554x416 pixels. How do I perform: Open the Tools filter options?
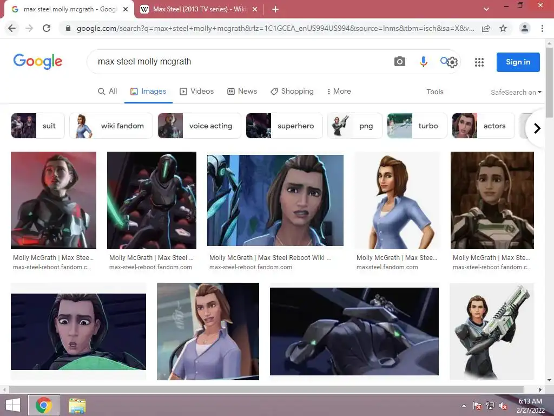pos(434,92)
